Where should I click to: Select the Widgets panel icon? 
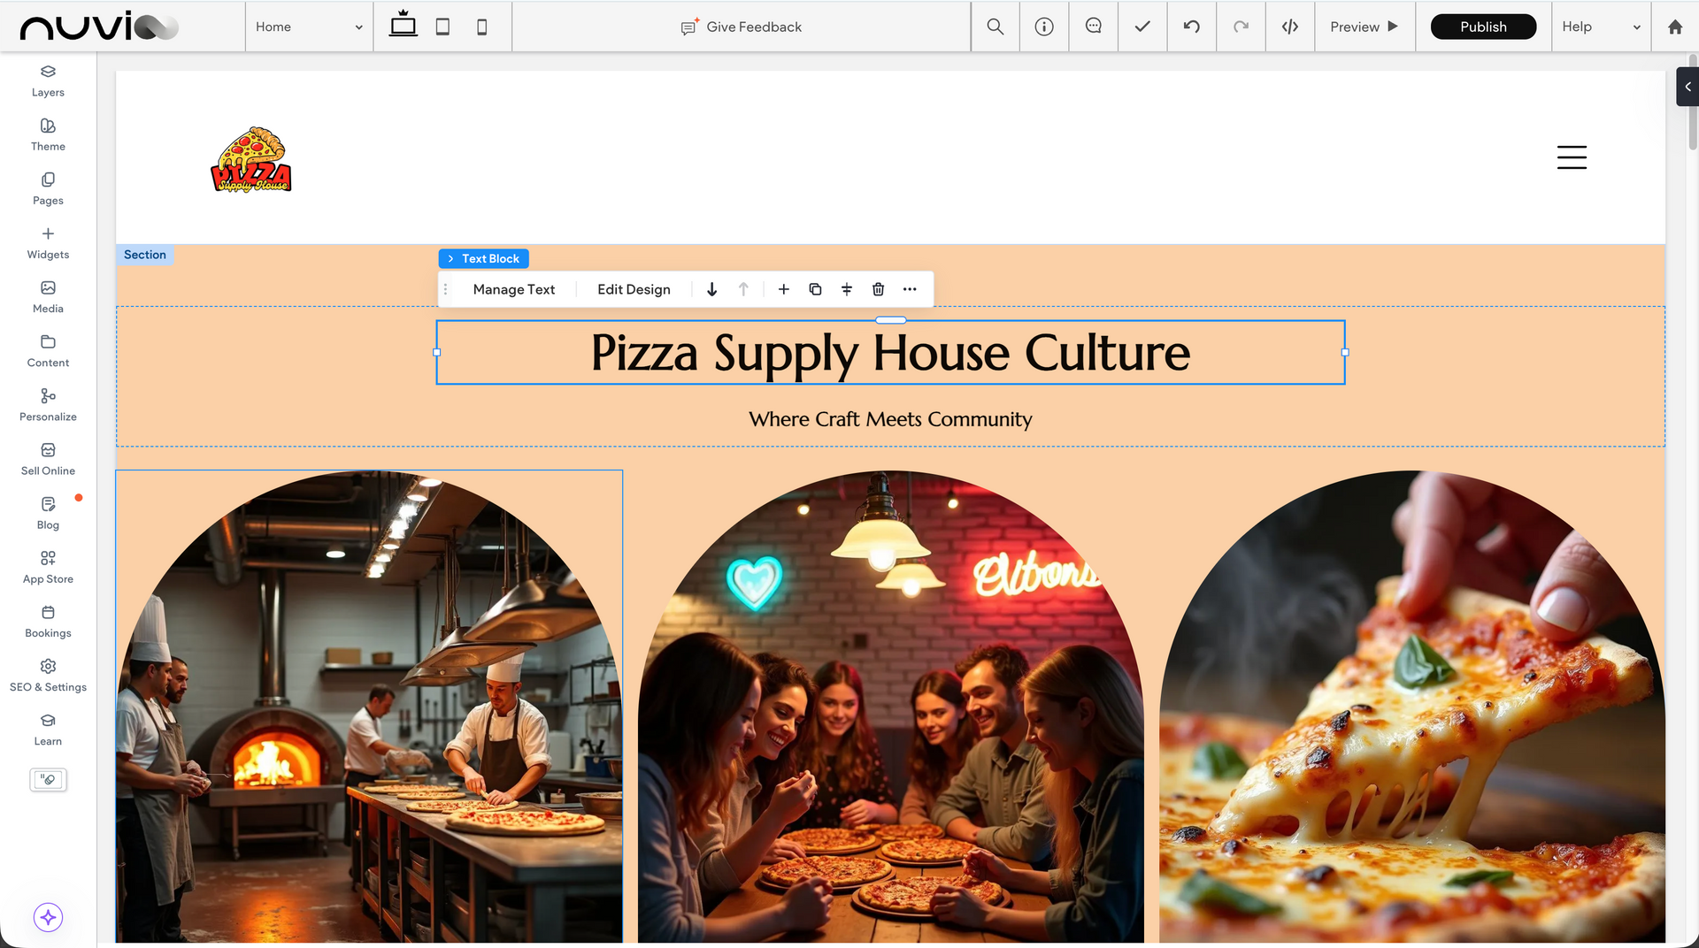pos(48,241)
